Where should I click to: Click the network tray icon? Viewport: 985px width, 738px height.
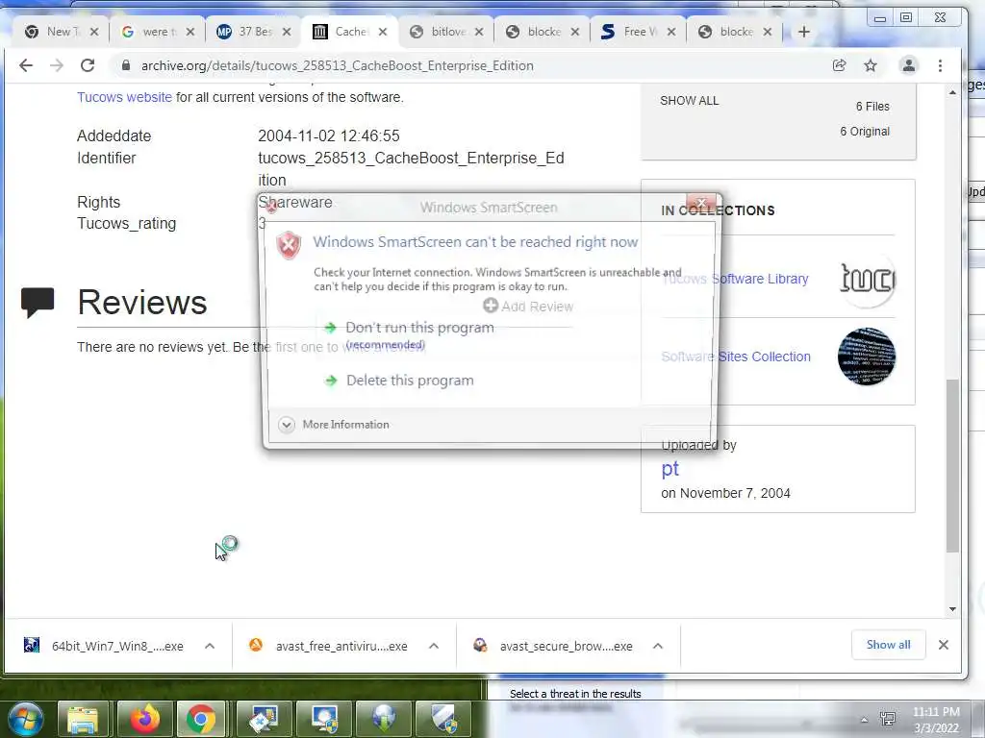888,719
